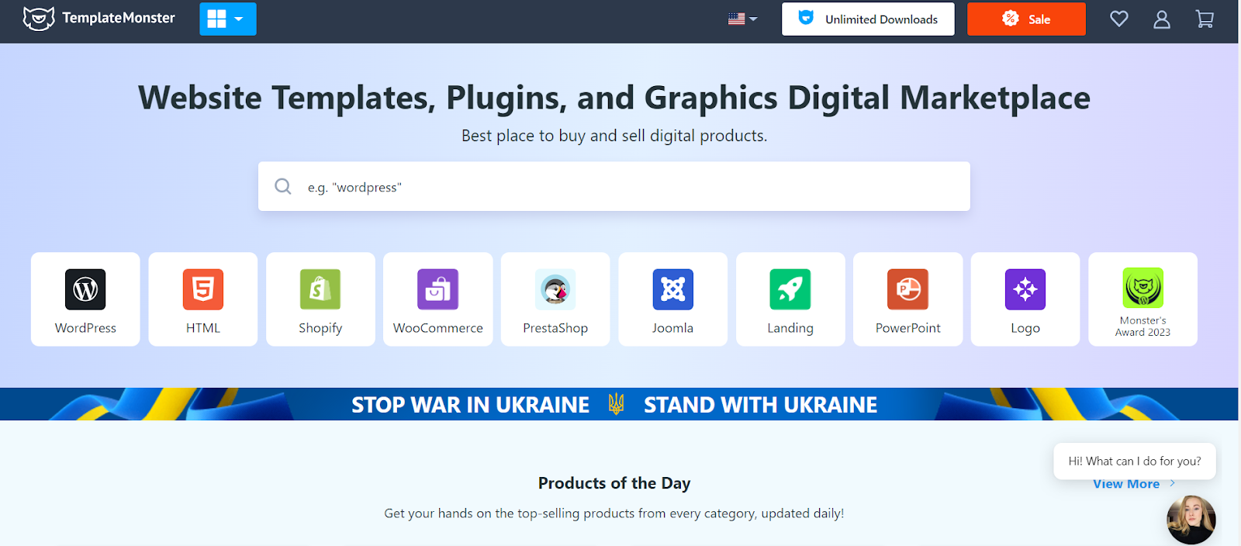Focus the "wordpress" search field
This screenshot has height=546, width=1241.
[614, 186]
